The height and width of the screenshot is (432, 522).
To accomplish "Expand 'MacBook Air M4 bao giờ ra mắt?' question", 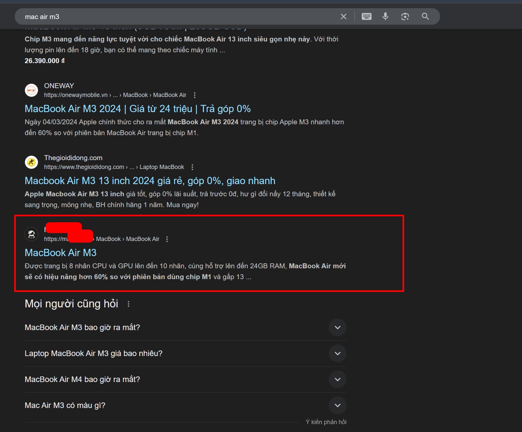I will coord(186,379).
